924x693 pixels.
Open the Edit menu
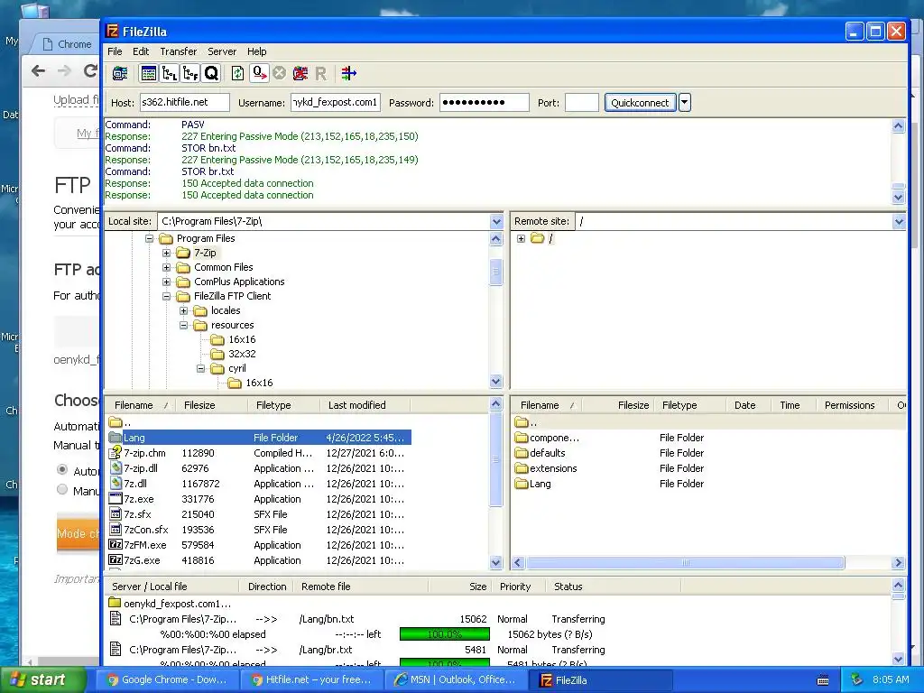click(140, 51)
